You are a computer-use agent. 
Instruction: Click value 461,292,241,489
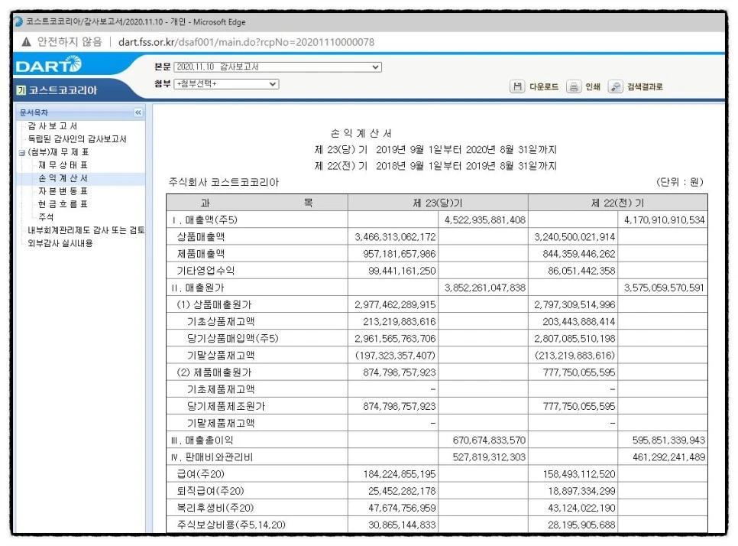click(x=668, y=457)
